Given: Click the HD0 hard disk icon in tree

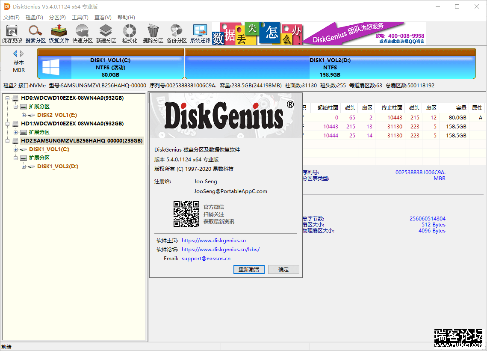Looking at the screenshot, I should pyautogui.click(x=16, y=98).
